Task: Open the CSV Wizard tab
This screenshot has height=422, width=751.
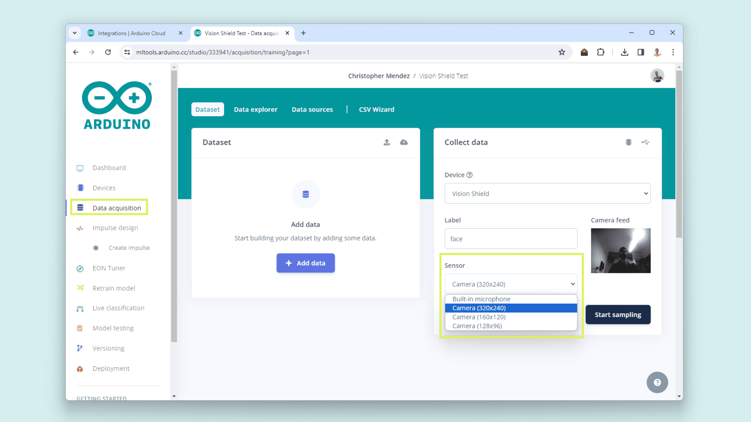Action: point(376,109)
